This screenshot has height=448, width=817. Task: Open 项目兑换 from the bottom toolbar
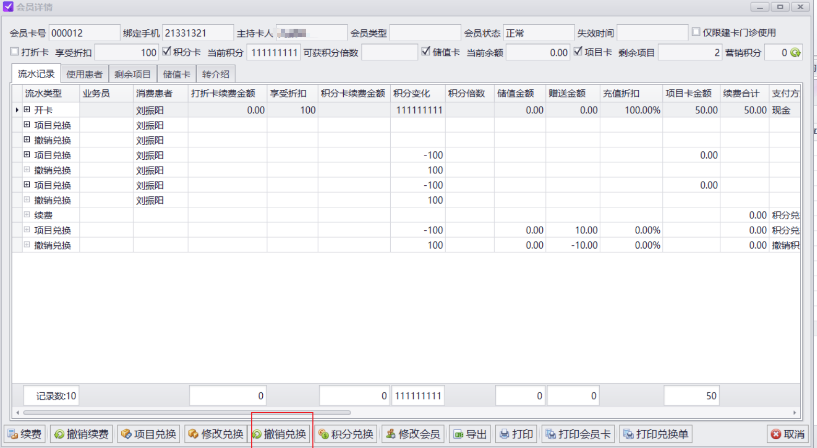(149, 434)
